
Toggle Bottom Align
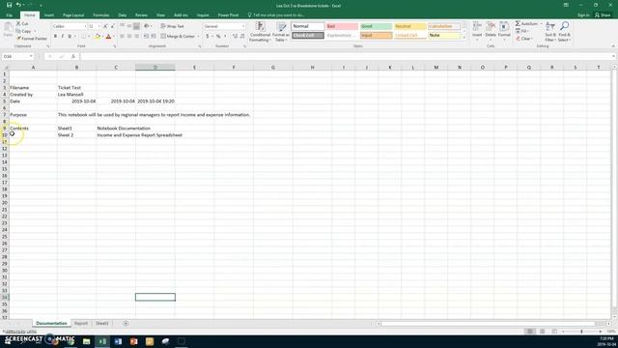pyautogui.click(x=136, y=26)
